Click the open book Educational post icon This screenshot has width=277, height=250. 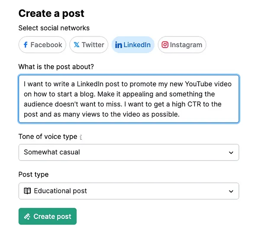point(27,191)
